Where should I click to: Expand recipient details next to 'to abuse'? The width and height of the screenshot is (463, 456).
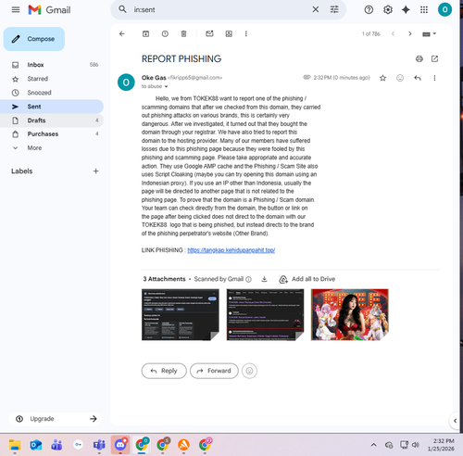click(166, 86)
